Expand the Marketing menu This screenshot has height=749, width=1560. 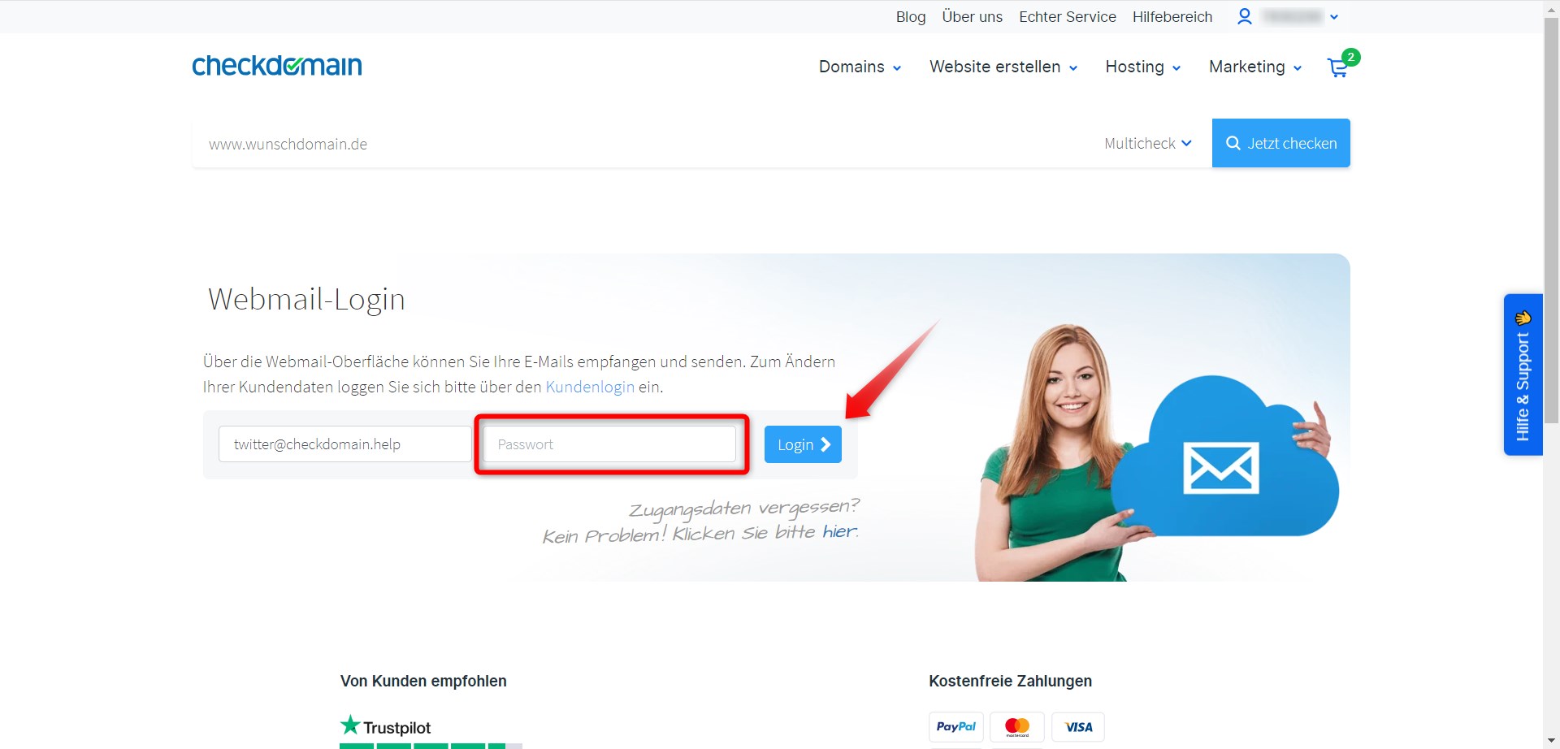coord(1255,67)
